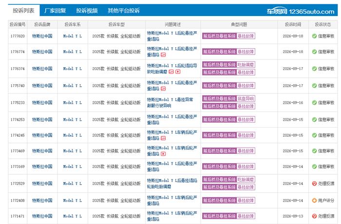Screen dimensions: 341x224
Task: Open image icon in complaint 1775740 row
Action: click(163, 89)
